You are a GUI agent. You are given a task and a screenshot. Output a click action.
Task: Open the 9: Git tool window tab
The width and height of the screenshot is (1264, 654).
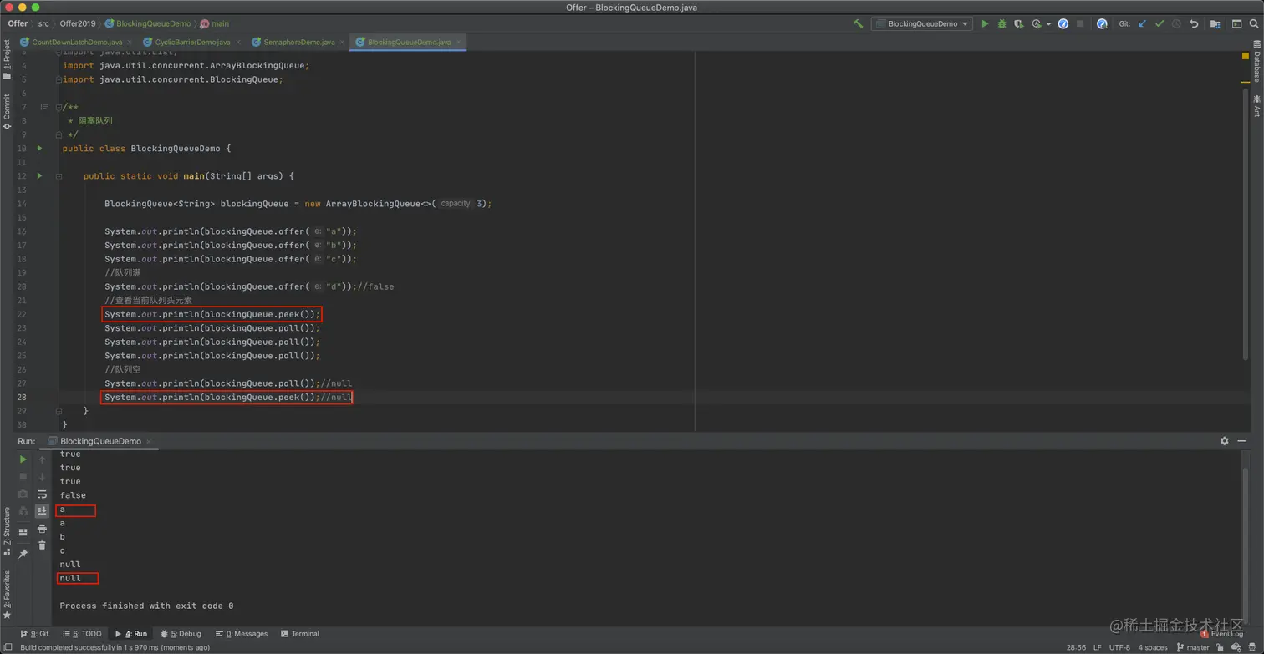click(34, 634)
